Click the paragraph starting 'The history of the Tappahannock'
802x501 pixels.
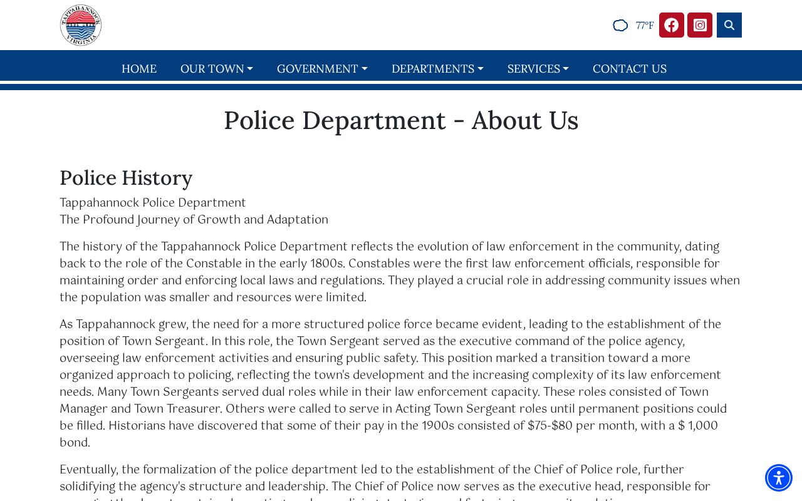click(401, 272)
